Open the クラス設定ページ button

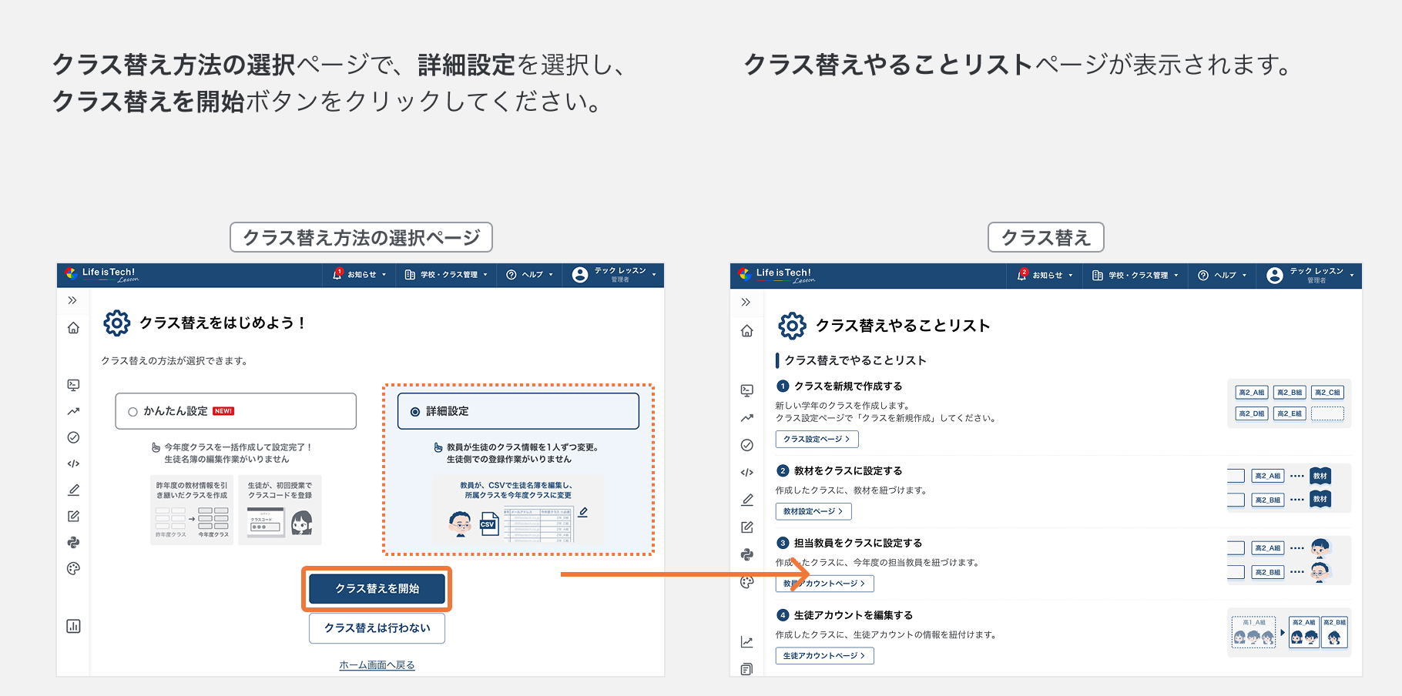[817, 439]
